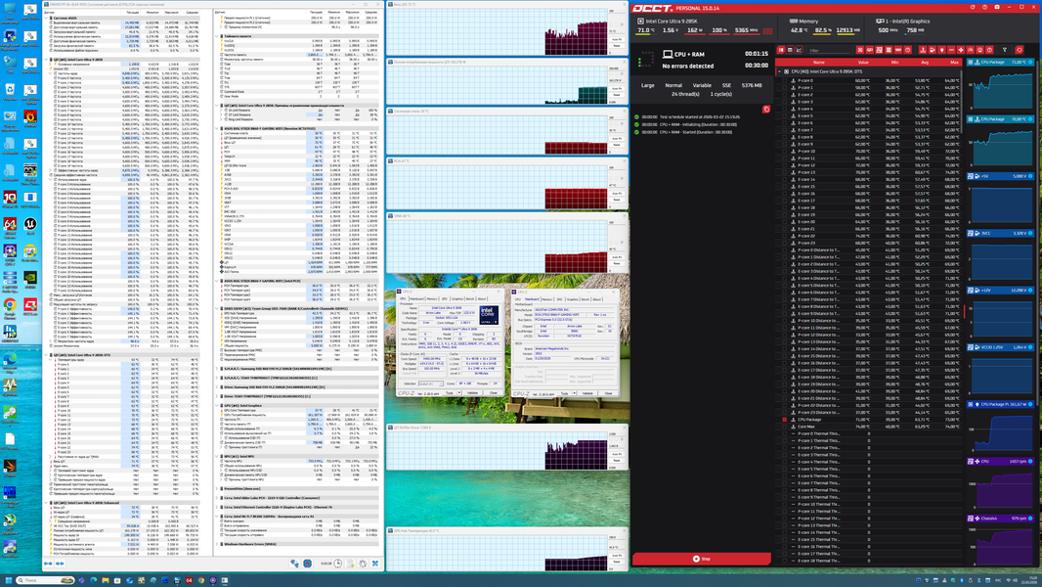Click HWiNFO left collapse arrows icon
Screen dimensions: 1042x587
[x=48, y=564]
